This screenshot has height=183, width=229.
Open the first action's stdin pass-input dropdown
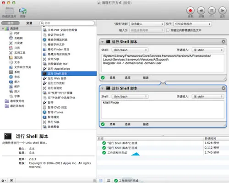click(x=208, y=50)
